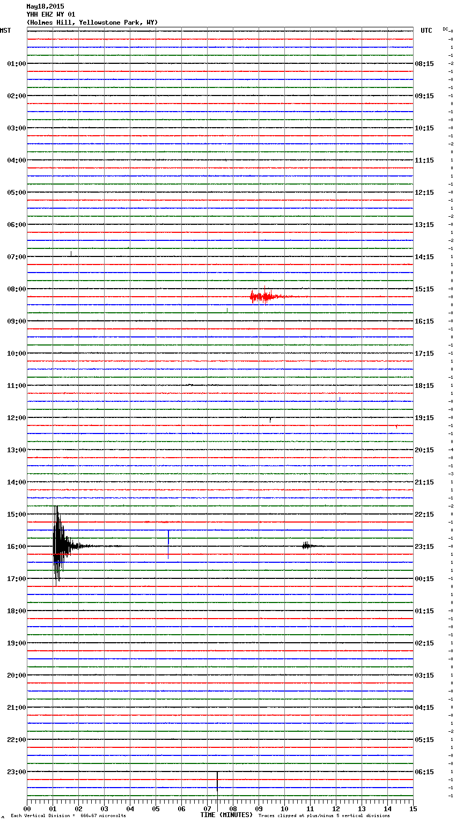
Task: Select the 16:00 MST hour label
Action: 17,547
